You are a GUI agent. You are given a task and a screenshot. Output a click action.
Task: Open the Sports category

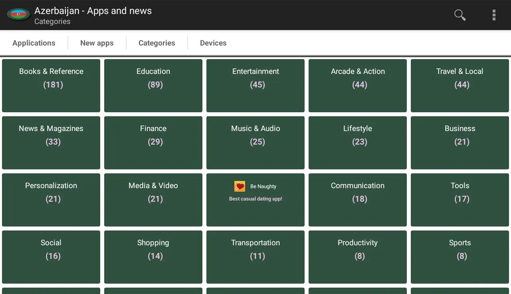460,257
